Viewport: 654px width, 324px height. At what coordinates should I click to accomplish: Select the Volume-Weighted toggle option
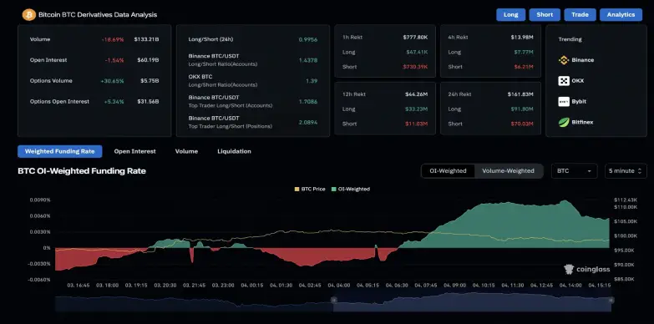[x=508, y=171]
